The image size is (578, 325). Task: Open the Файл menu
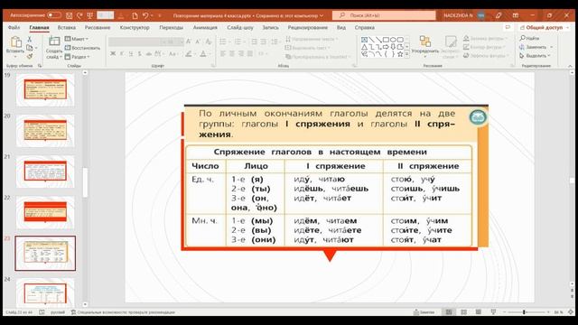point(14,28)
